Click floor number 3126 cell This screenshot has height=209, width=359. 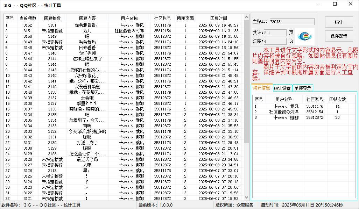coord(28,171)
